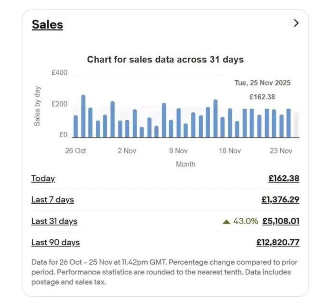Select the tallest bar near 26 Oct

tap(83, 116)
